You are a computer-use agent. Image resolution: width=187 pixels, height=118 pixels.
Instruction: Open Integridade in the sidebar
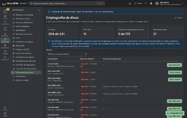pyautogui.click(x=26, y=76)
